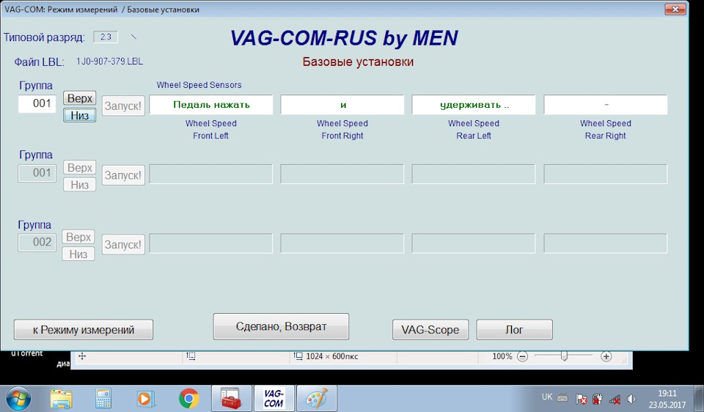The image size is (704, 412).
Task: Click the red power plug tray icon
Action: pyautogui.click(x=598, y=399)
